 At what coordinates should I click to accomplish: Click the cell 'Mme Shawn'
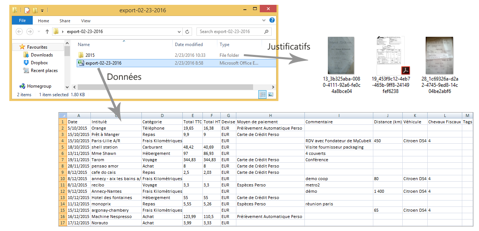116,153
